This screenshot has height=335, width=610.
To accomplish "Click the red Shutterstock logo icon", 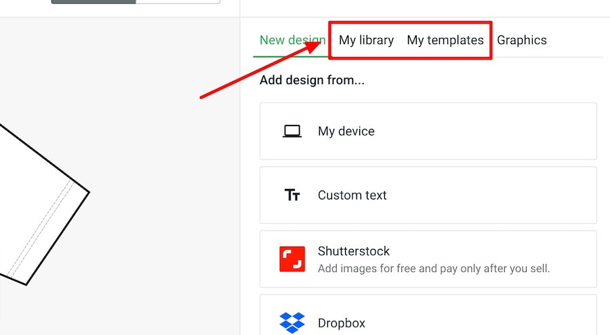I will point(292,259).
